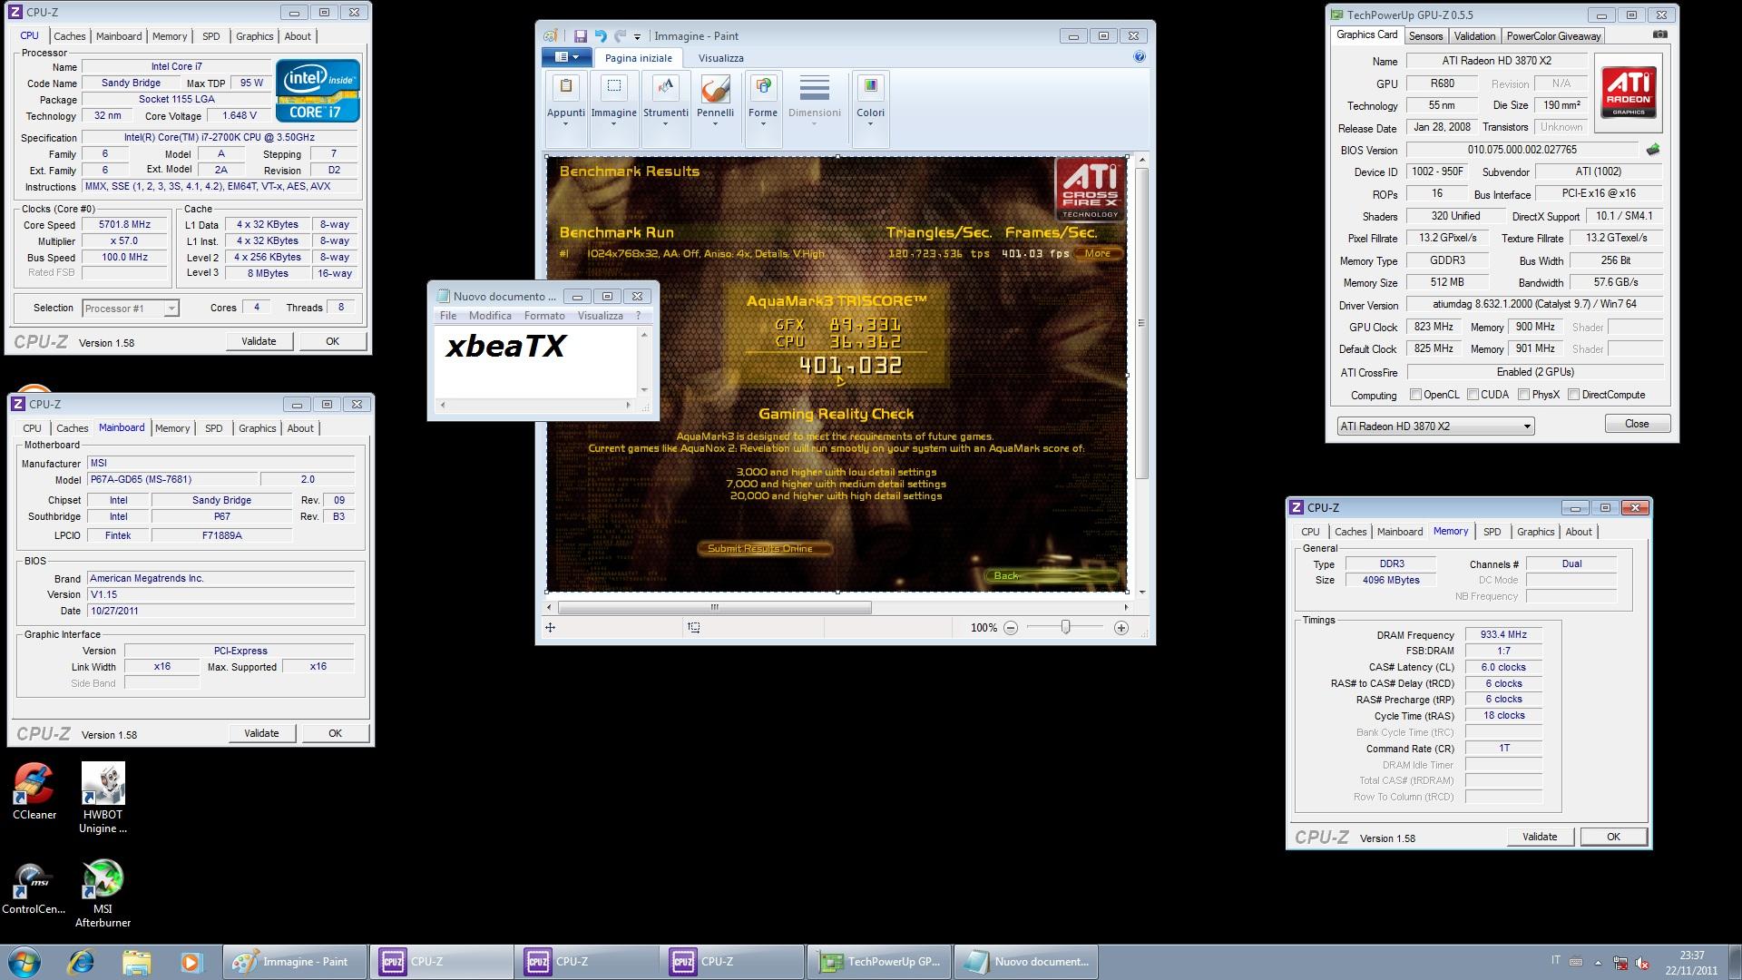Open the Paint file menu button
The width and height of the screenshot is (1742, 980).
tap(566, 57)
